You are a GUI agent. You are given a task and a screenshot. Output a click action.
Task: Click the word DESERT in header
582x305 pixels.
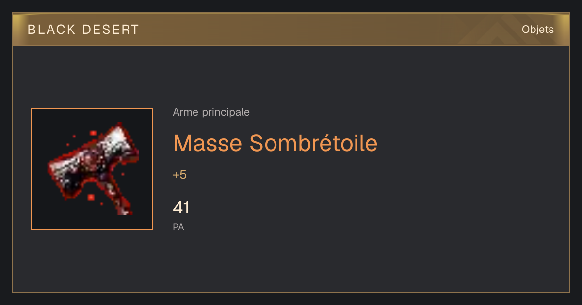[x=111, y=30]
